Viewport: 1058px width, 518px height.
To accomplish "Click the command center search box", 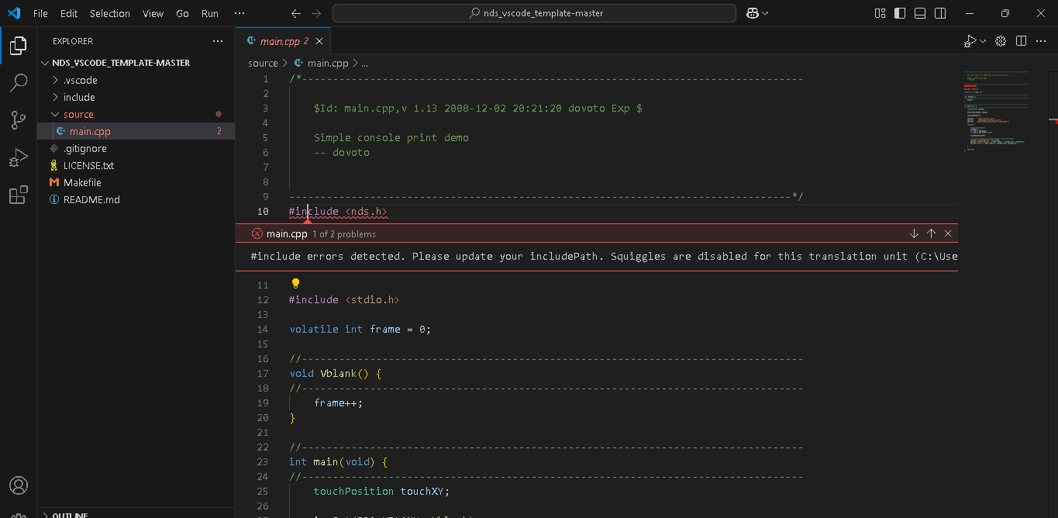I will coord(534,13).
